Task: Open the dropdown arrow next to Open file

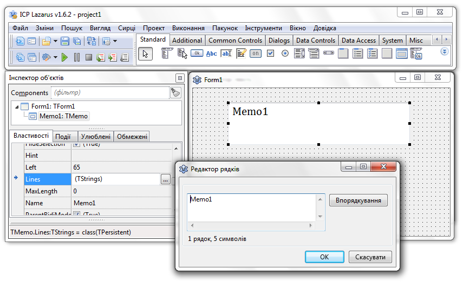Action: click(x=55, y=41)
